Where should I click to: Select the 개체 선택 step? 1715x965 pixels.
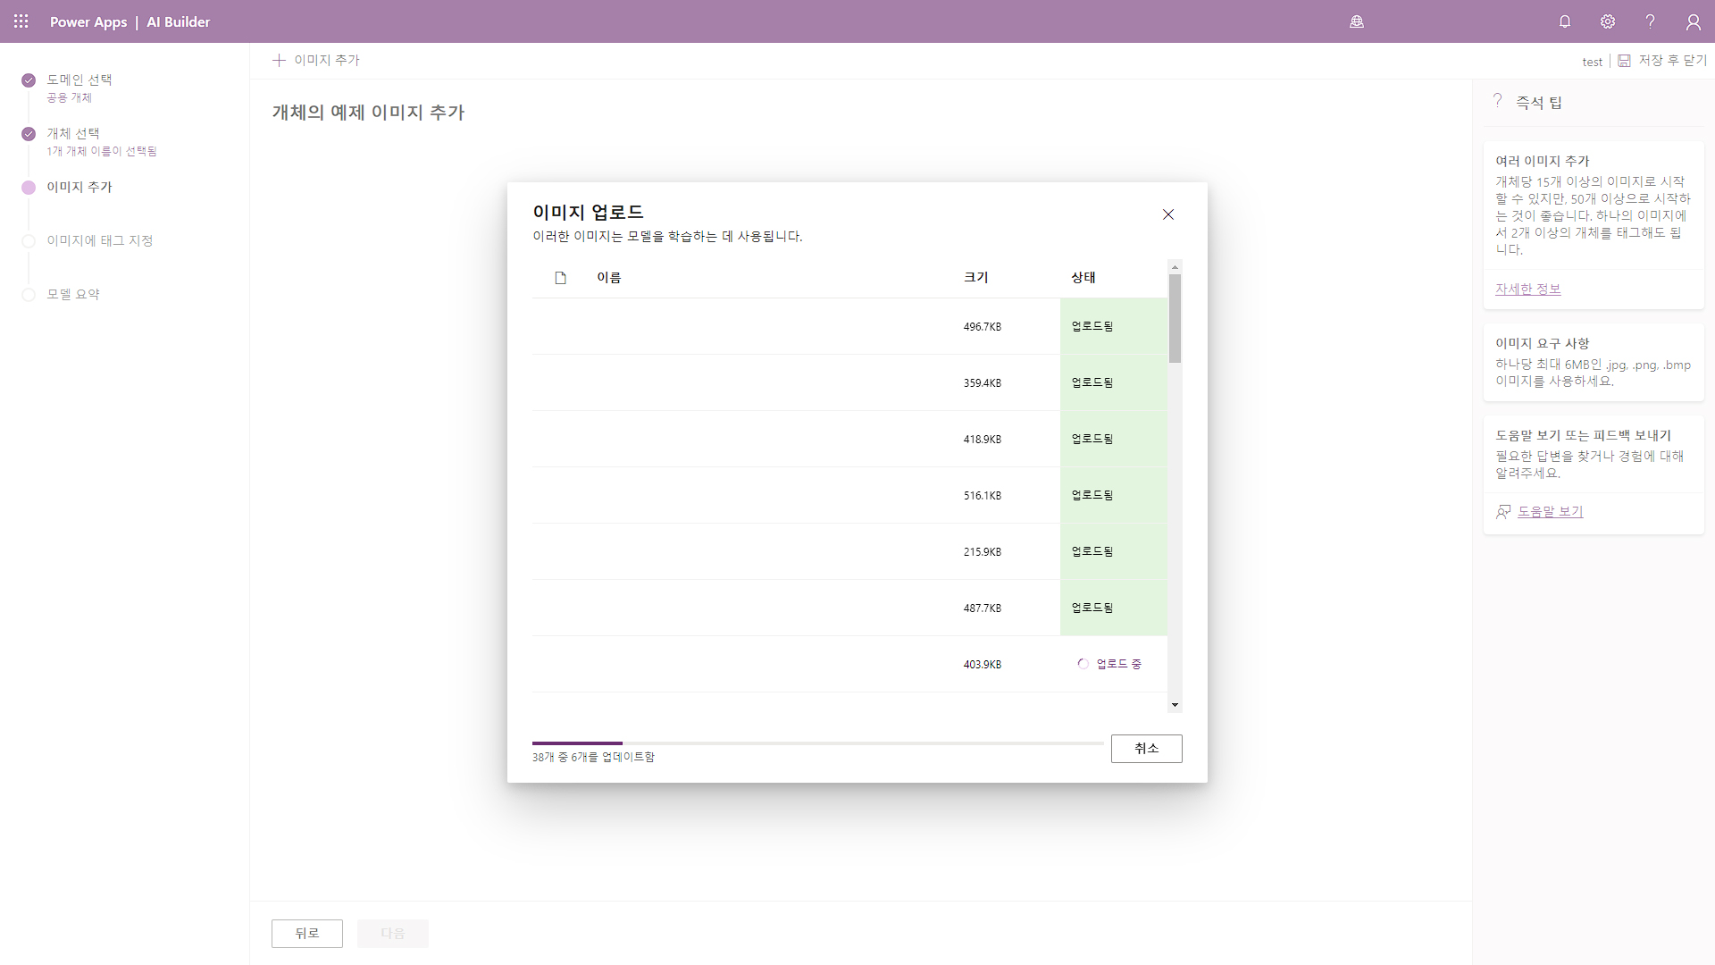coord(72,133)
